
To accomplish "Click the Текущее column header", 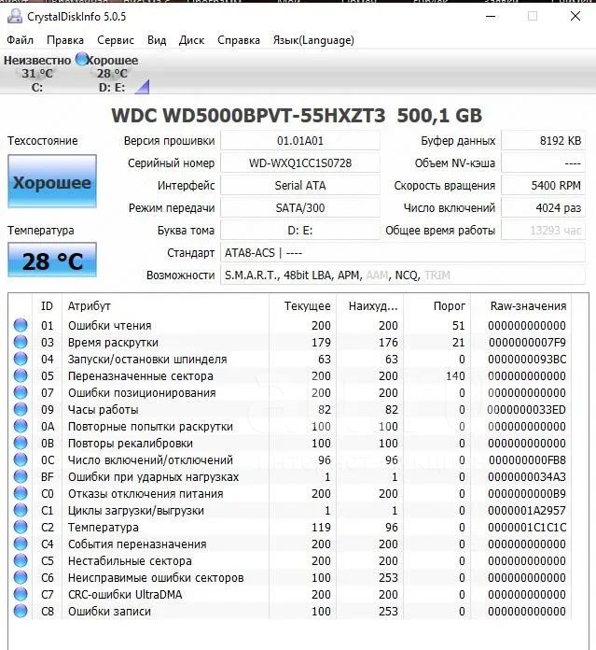I will point(303,306).
